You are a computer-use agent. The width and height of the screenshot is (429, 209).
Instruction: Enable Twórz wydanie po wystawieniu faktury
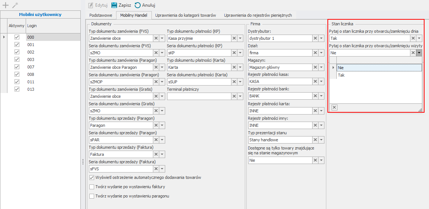pos(92,187)
